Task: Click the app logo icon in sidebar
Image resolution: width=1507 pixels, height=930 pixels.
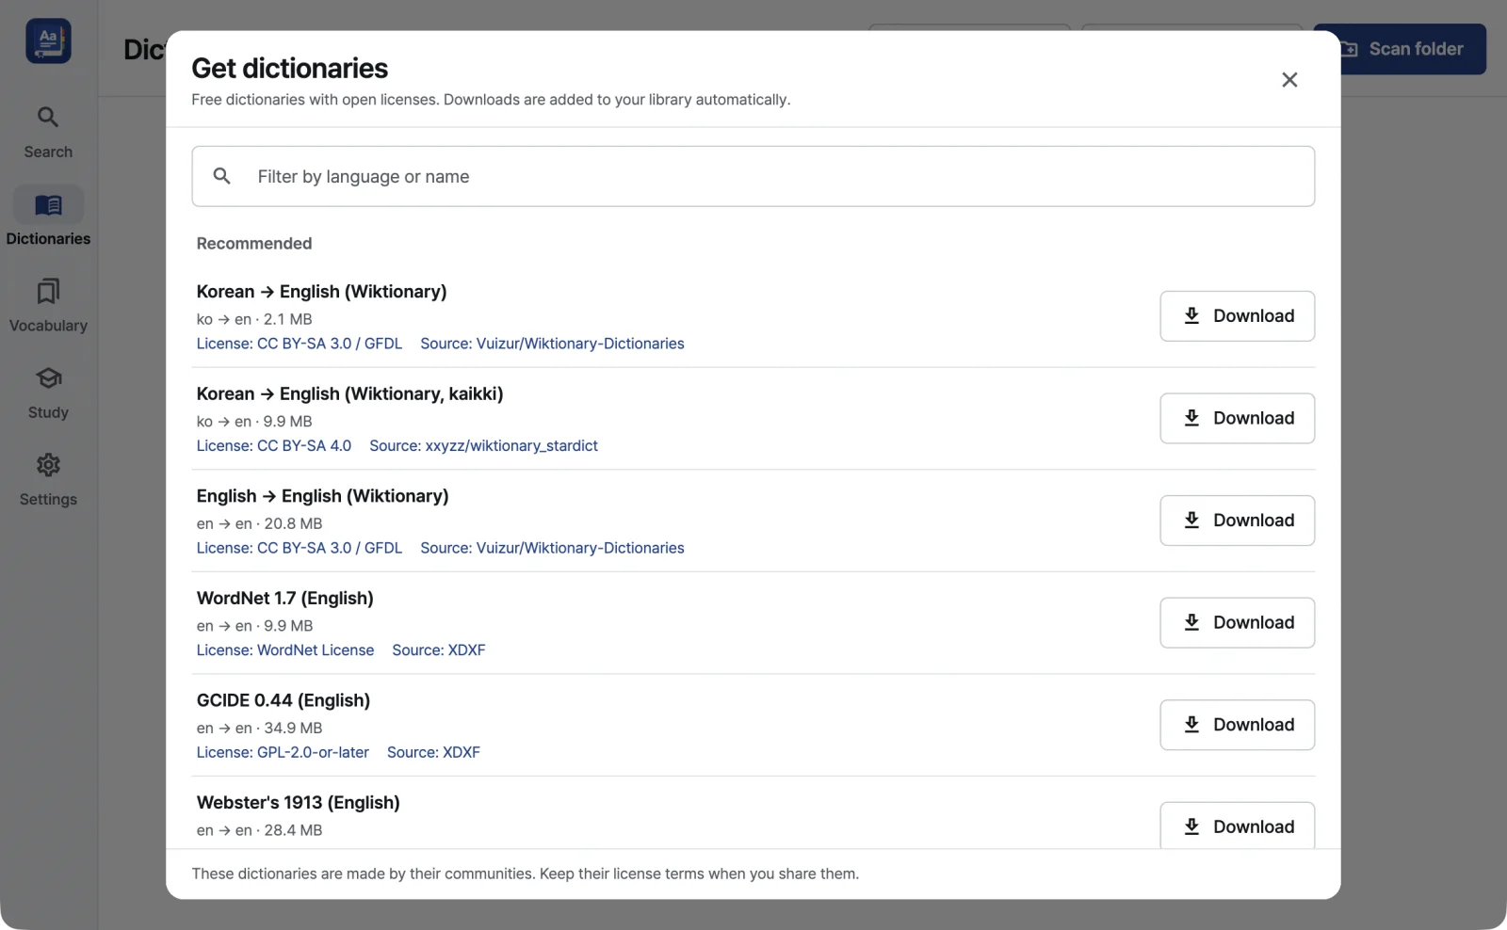Action: (x=48, y=40)
